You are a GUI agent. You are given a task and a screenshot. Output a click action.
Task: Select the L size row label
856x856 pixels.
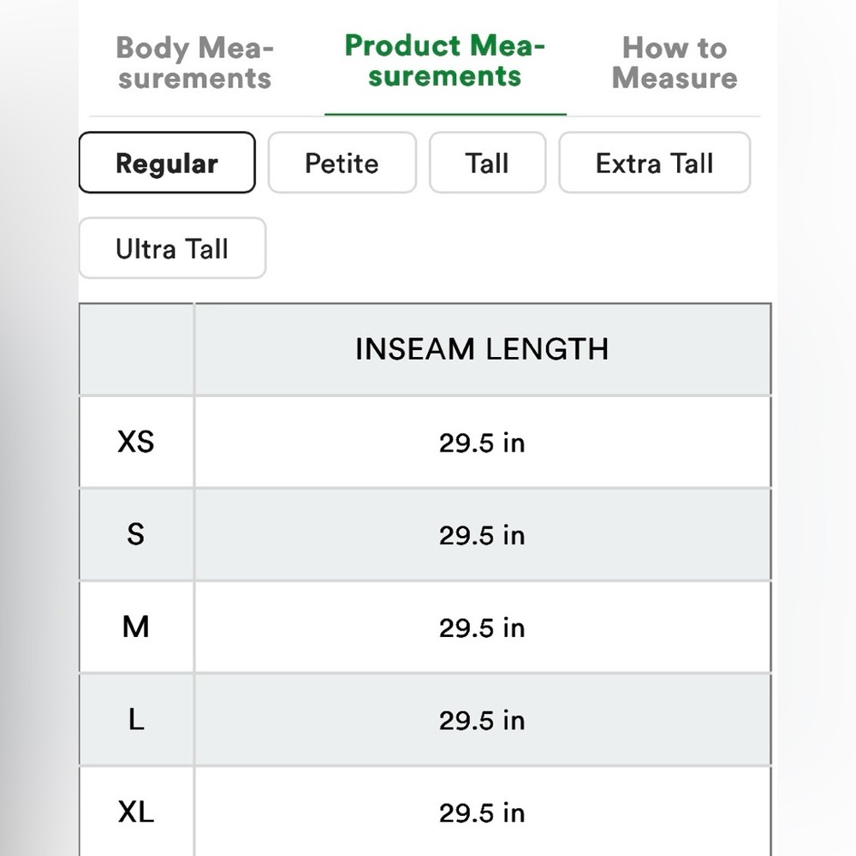pyautogui.click(x=136, y=720)
